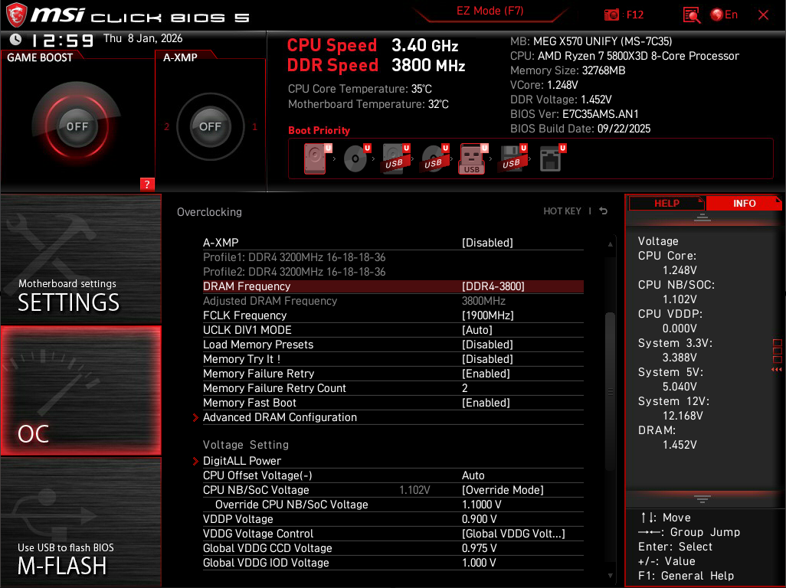
Task: Open the M-FLASH BIOS flashing section
Action: coord(81,522)
